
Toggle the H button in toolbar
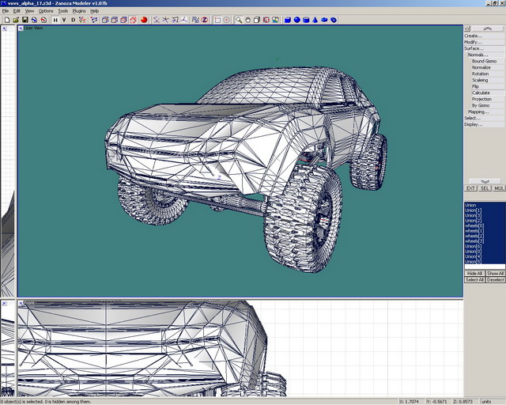click(x=55, y=20)
